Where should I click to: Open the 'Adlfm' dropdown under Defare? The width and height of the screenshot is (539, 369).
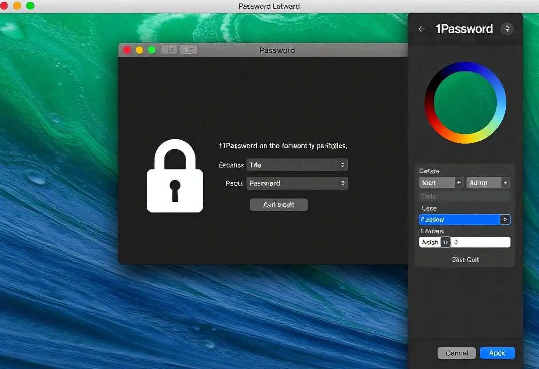pyautogui.click(x=488, y=183)
